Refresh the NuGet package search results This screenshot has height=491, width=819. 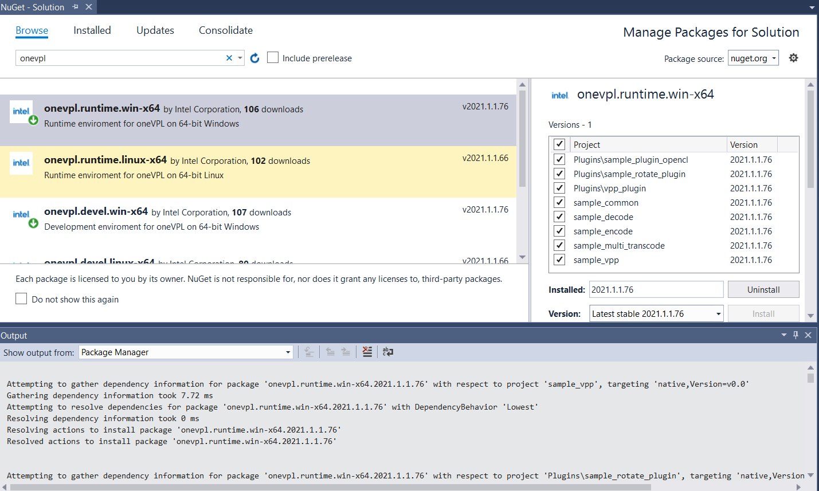click(x=255, y=58)
